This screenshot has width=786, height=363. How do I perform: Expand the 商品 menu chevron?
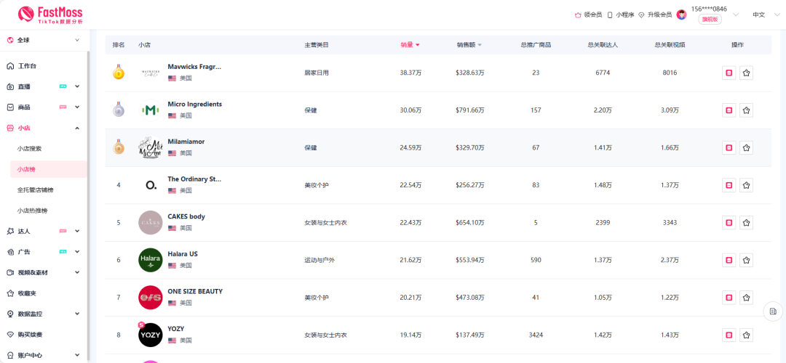tap(77, 107)
